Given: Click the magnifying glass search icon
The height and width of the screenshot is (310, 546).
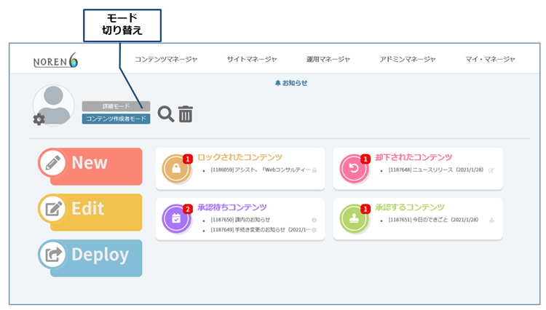Looking at the screenshot, I should click(166, 114).
